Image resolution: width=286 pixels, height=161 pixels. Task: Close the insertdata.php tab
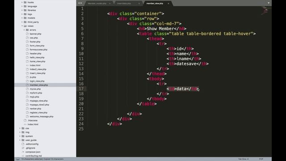[139, 4]
